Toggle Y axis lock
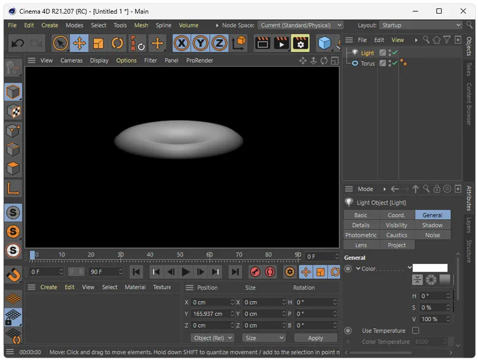 coord(200,43)
